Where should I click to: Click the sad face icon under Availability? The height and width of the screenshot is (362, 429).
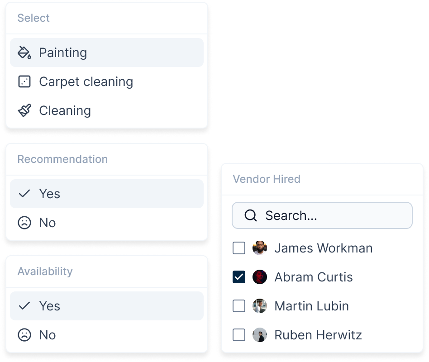tap(24, 335)
